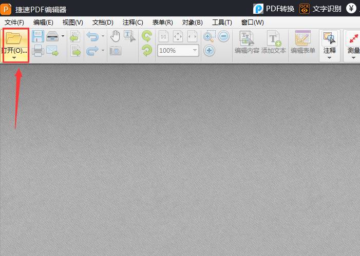Open the 注释(C) menu

click(132, 23)
